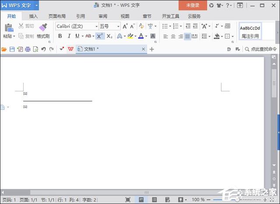Open the Calibri font name dropdown
Image resolution: width=280 pixels, height=204 pixels.
[97, 26]
